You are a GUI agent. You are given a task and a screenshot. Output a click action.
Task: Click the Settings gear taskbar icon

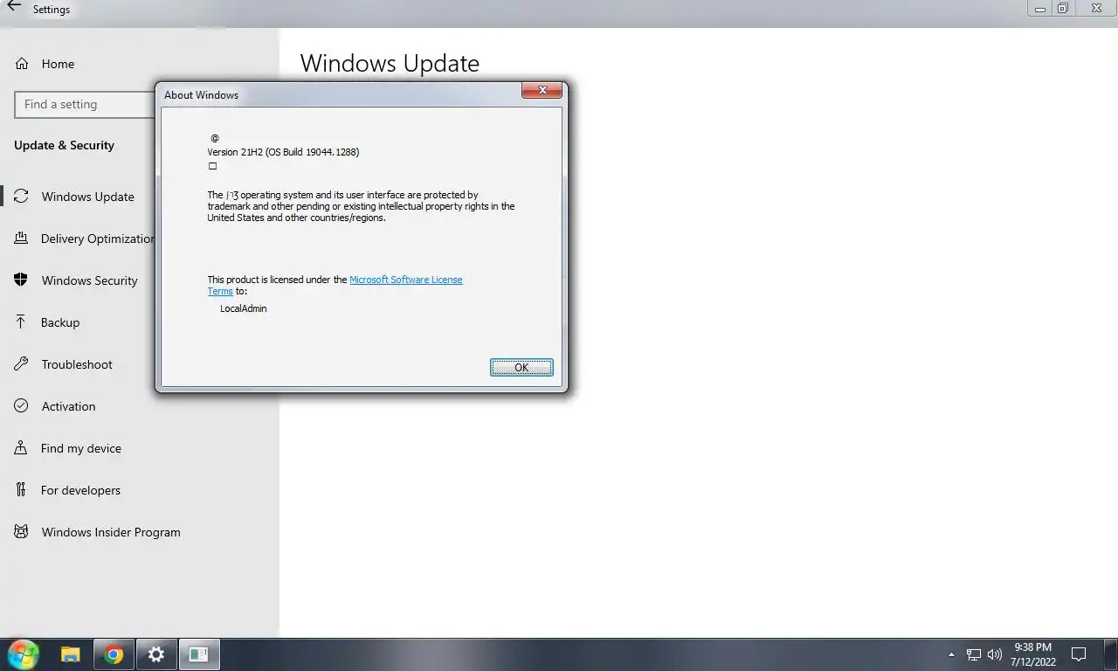pyautogui.click(x=156, y=654)
